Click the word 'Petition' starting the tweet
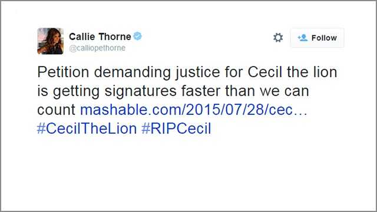Viewport: 377px width, 212px height. (x=63, y=72)
